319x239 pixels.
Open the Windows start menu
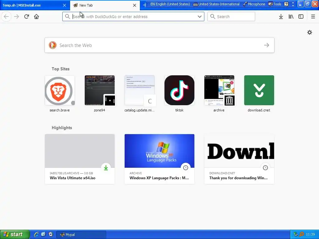click(15, 235)
